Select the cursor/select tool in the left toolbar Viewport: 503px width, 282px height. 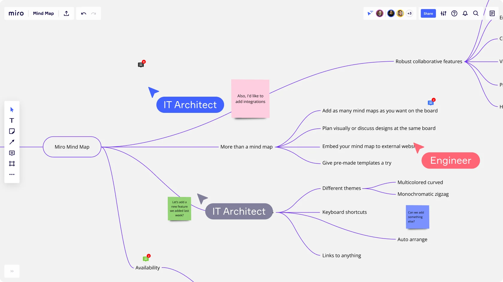point(12,110)
